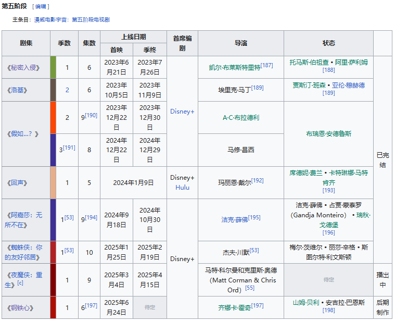Click the 导演 column header

pos(241,43)
